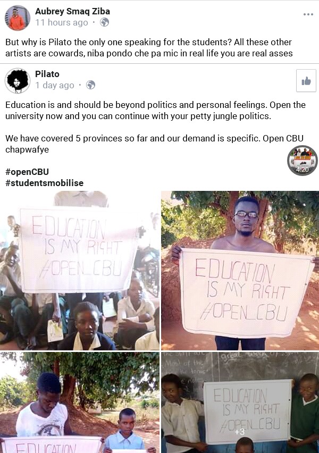
Task: Open Pilato's afro profile picture
Action: click(18, 80)
